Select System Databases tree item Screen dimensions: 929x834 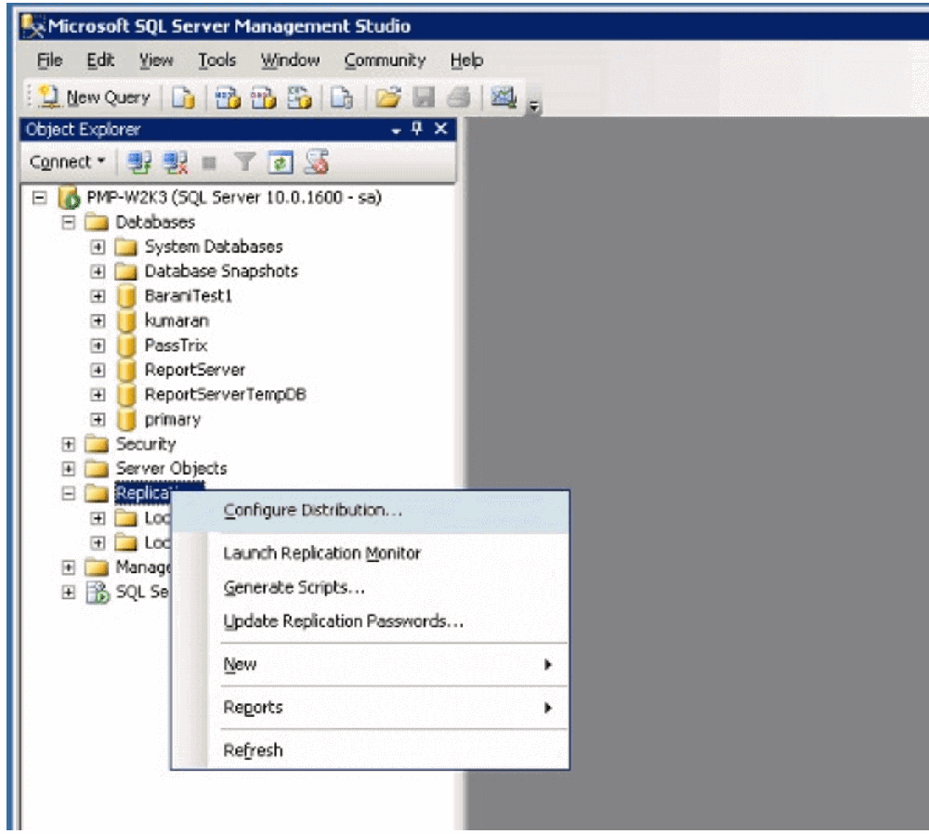(x=214, y=246)
